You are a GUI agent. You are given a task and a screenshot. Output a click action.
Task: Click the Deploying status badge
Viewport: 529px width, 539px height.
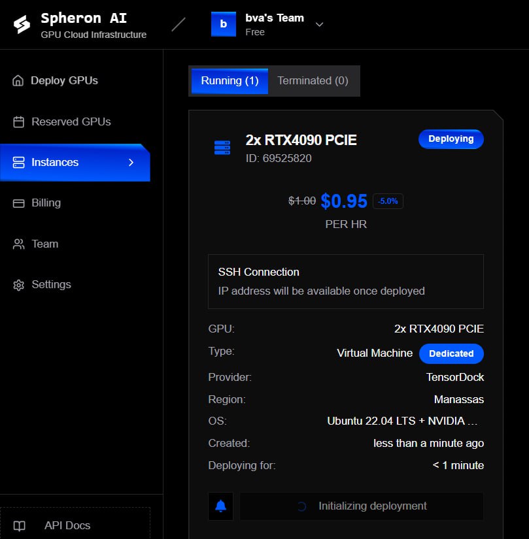[451, 139]
